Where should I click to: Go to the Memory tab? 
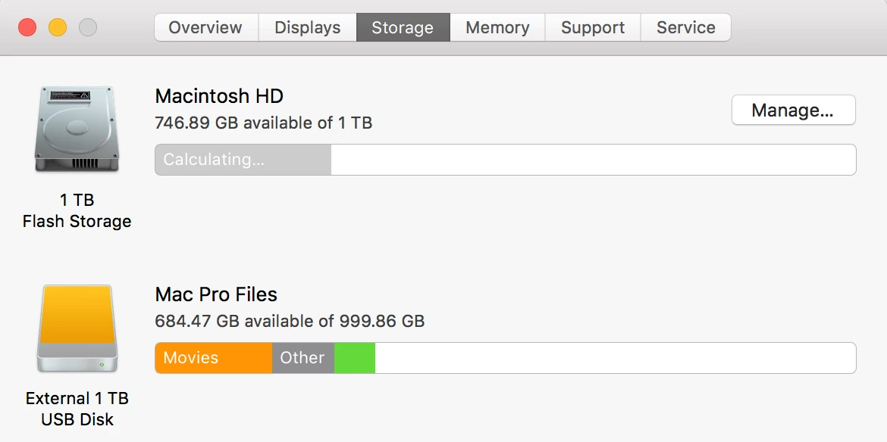tap(497, 28)
